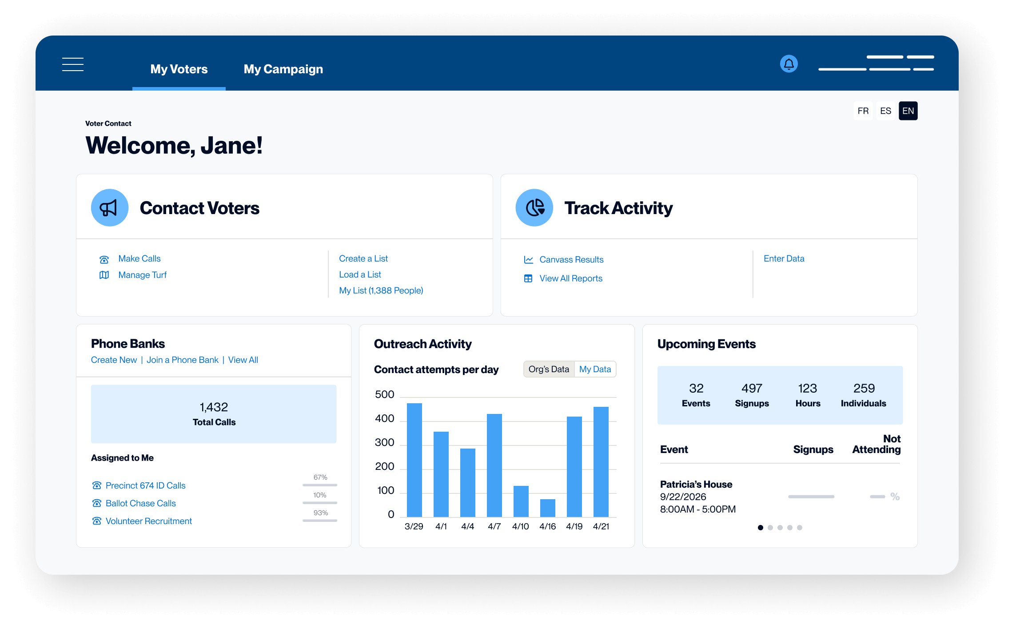Switch language to FR
Viewport: 1012px width, 628px height.
point(863,111)
